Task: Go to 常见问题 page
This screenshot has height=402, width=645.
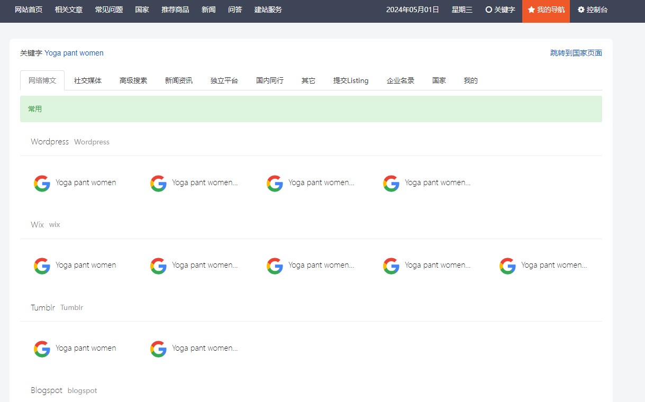Action: click(x=109, y=10)
